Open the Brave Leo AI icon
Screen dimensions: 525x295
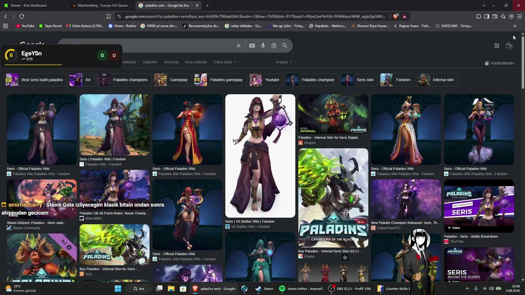tap(503, 16)
